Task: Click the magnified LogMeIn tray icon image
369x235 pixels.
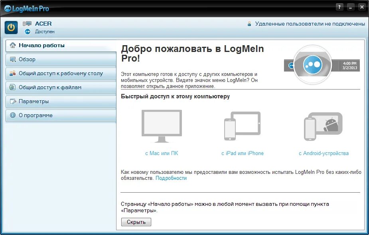Action: 313,64
